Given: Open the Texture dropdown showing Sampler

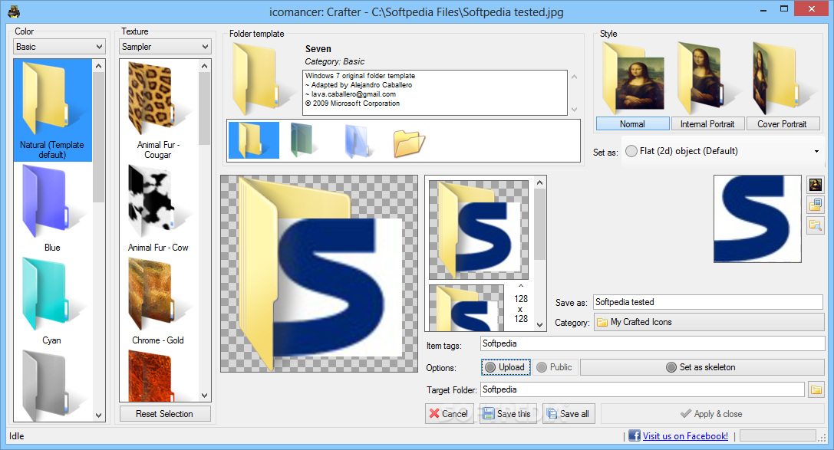Looking at the screenshot, I should 165,47.
